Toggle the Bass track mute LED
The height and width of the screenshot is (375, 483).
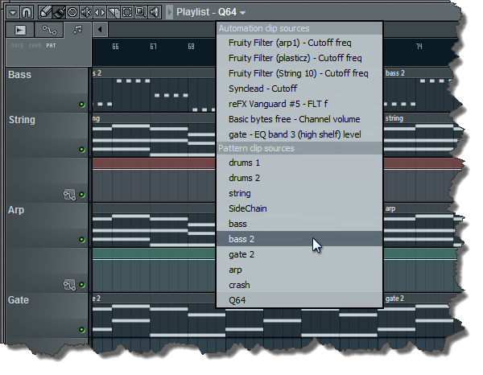click(x=81, y=105)
